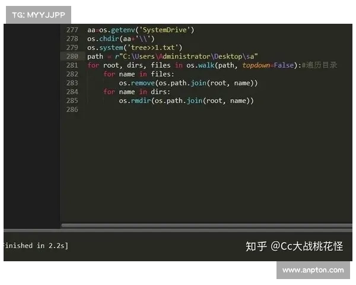The width and height of the screenshot is (356, 285).
Task: Click line number 279 in the gutter
Action: coord(72,47)
